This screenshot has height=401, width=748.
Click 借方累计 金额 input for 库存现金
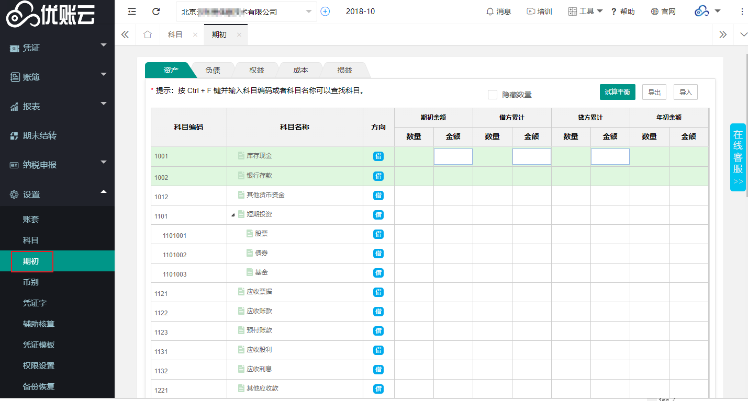[532, 157]
